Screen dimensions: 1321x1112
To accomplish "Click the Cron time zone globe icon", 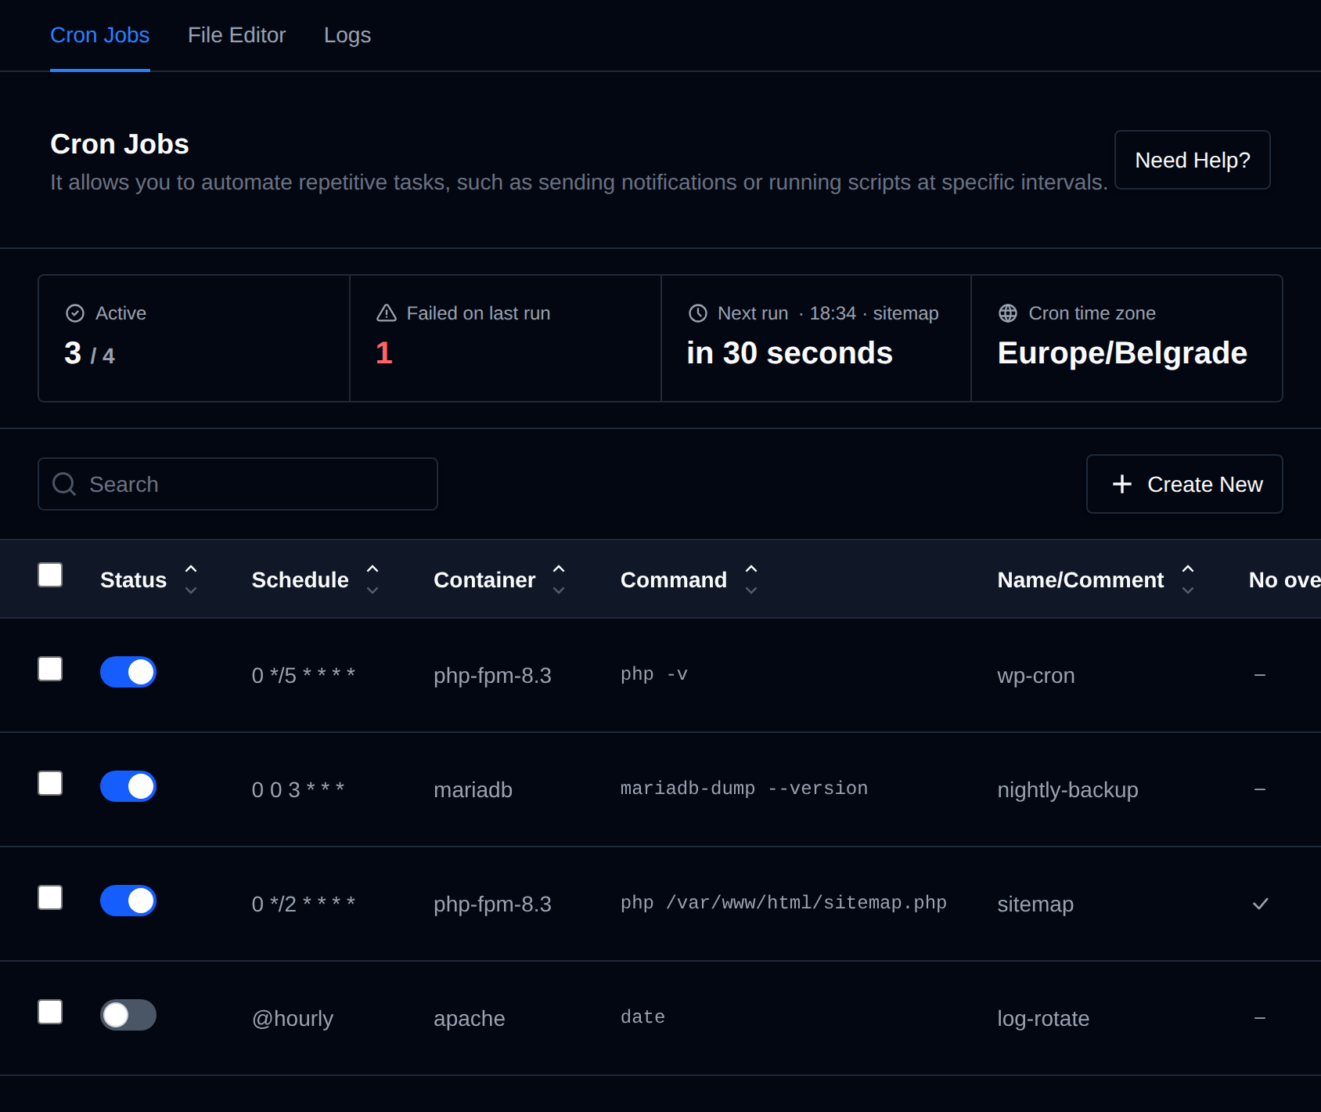I will (x=1008, y=313).
